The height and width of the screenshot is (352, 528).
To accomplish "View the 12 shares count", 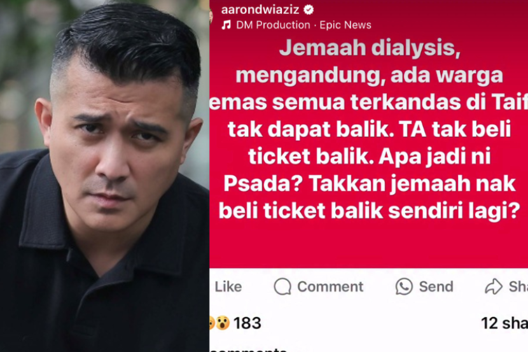I will pos(504,323).
